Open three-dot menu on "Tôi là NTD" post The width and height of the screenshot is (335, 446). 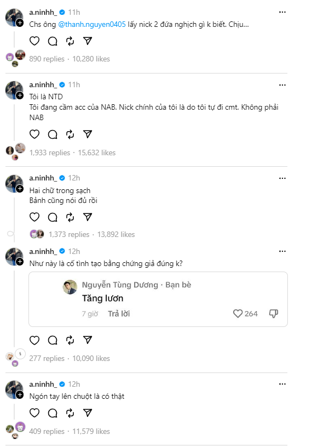[282, 85]
